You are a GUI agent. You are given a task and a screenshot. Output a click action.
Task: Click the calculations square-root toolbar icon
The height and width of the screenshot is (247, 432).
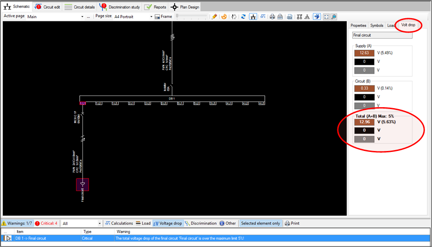tap(262, 16)
